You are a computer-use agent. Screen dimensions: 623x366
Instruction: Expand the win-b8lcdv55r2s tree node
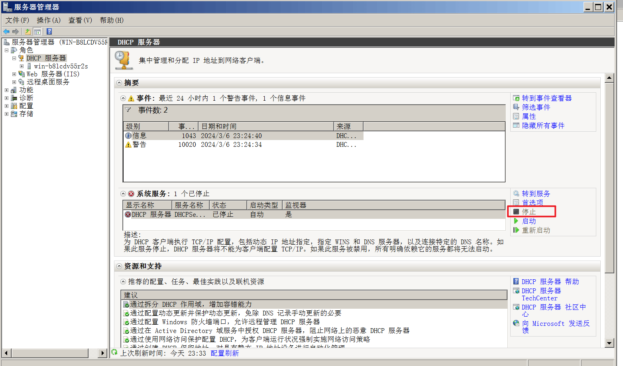pyautogui.click(x=22, y=66)
